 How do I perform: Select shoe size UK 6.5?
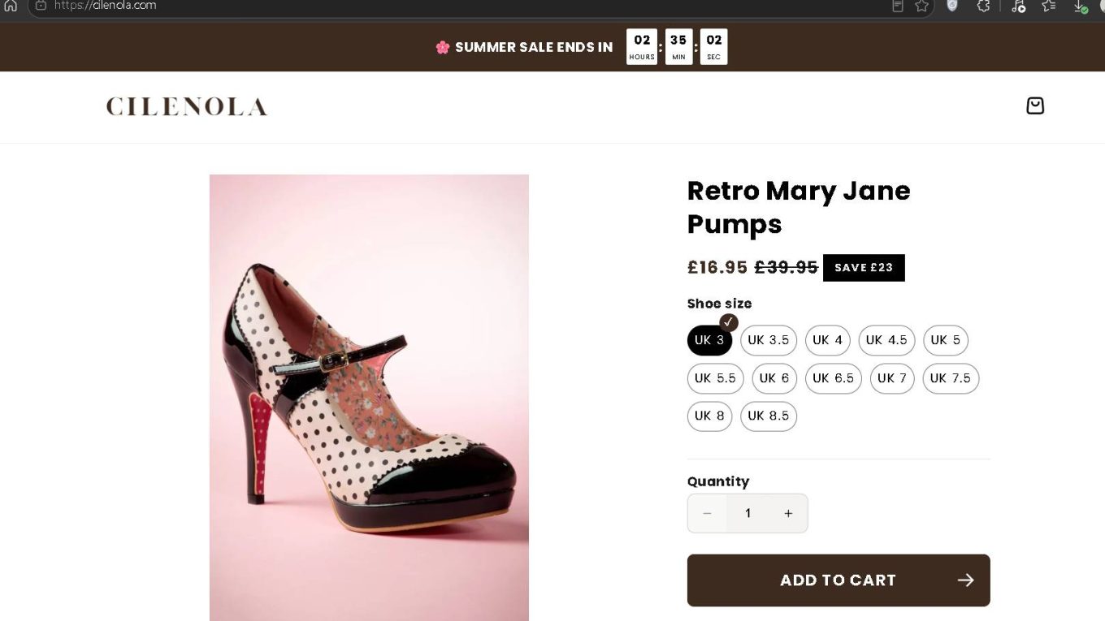coord(833,378)
